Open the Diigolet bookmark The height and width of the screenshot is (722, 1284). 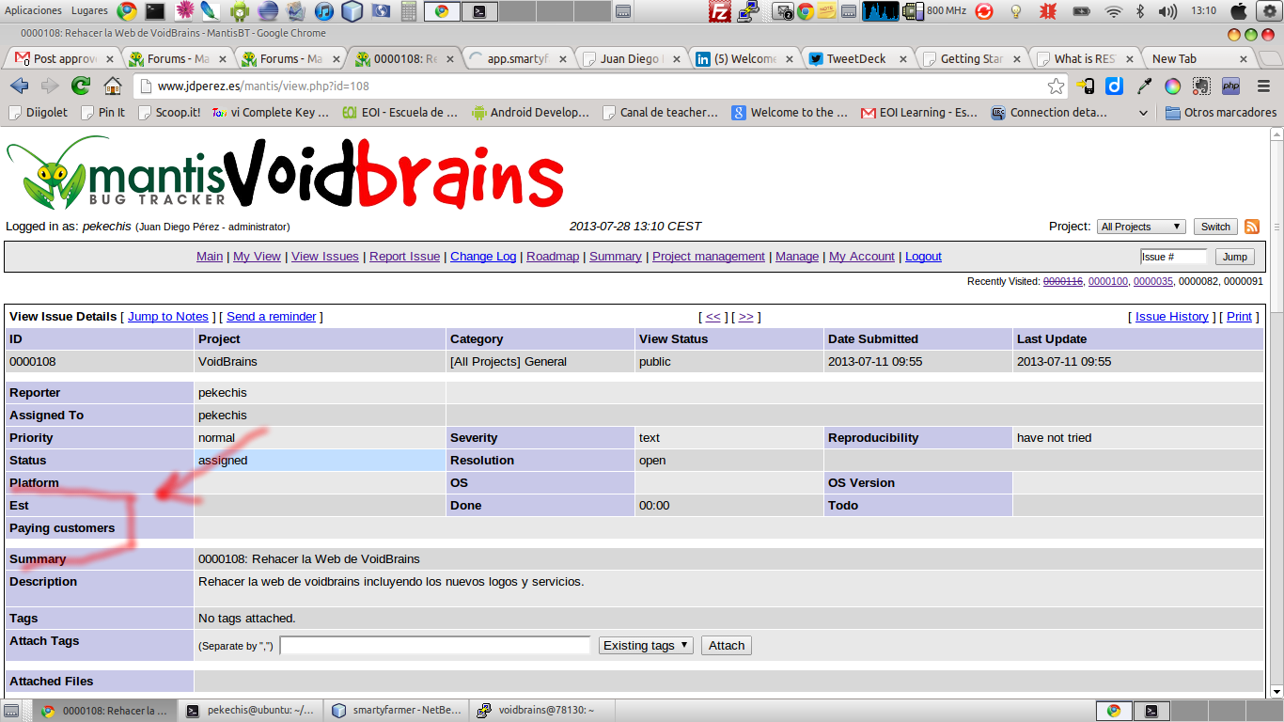(39, 113)
